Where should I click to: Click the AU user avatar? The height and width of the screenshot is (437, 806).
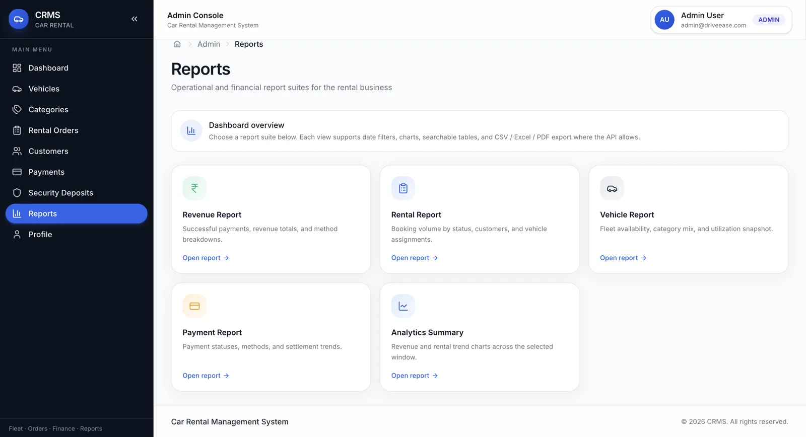tap(664, 20)
